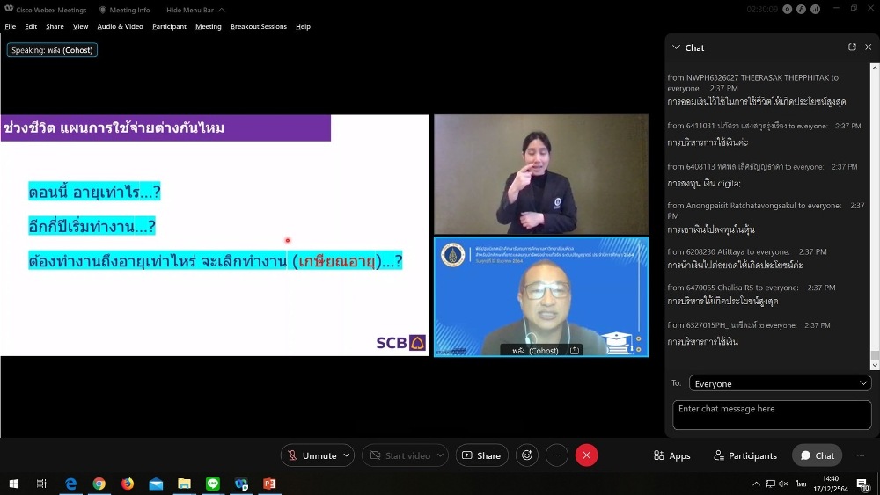Image resolution: width=880 pixels, height=495 pixels.
Task: Open the Audio & Video menu
Action: (x=120, y=26)
